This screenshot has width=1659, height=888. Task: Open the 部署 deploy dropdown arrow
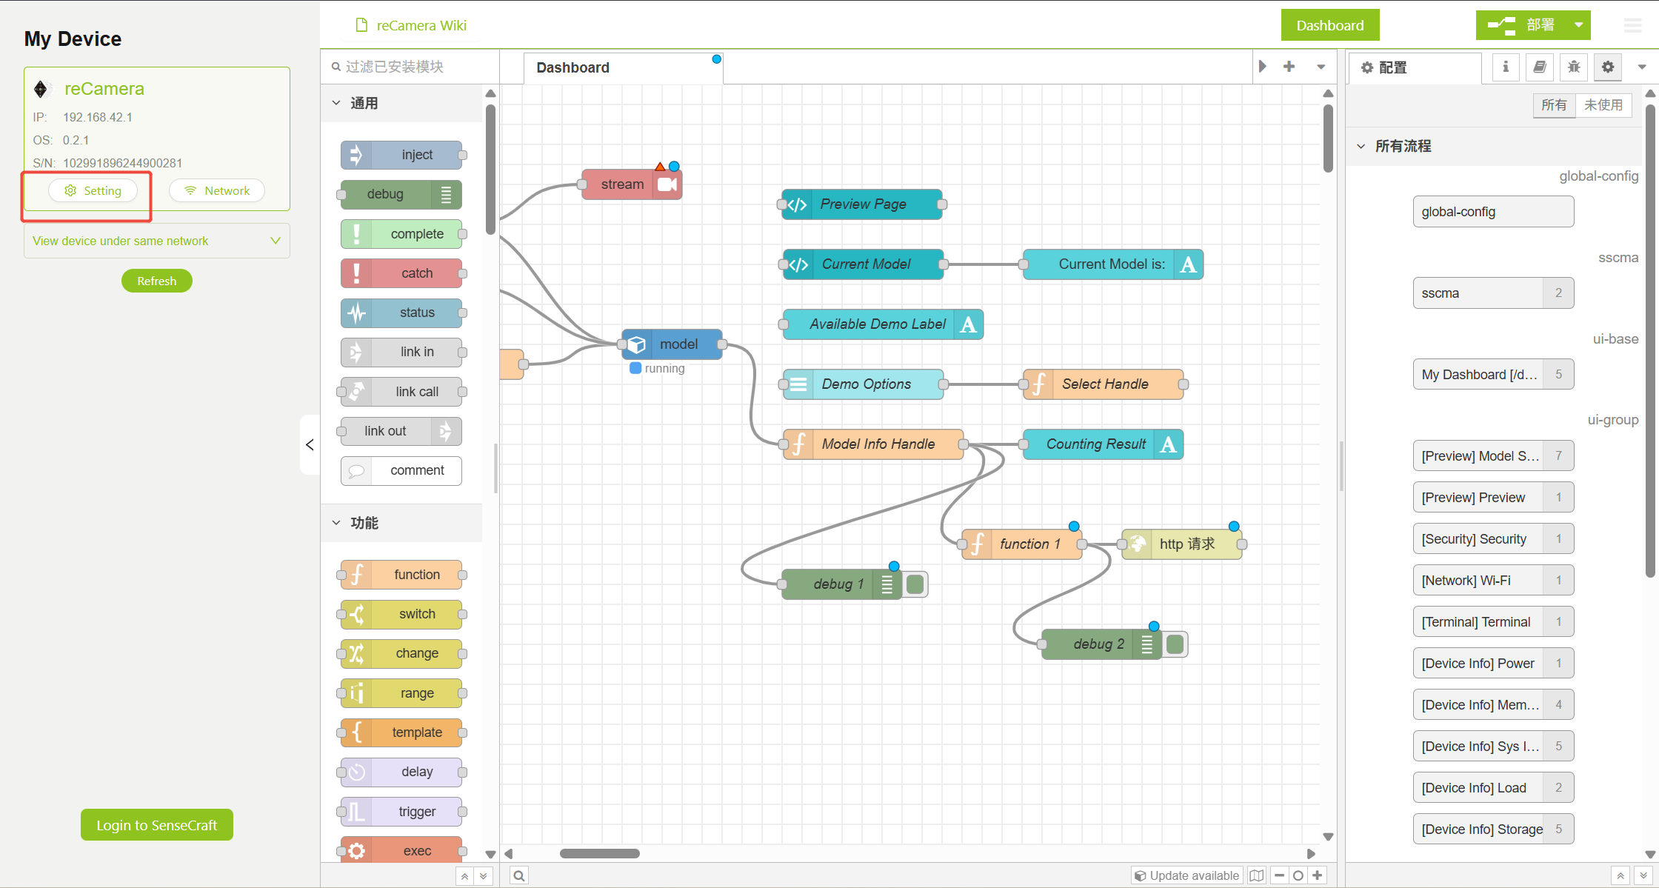point(1578,25)
